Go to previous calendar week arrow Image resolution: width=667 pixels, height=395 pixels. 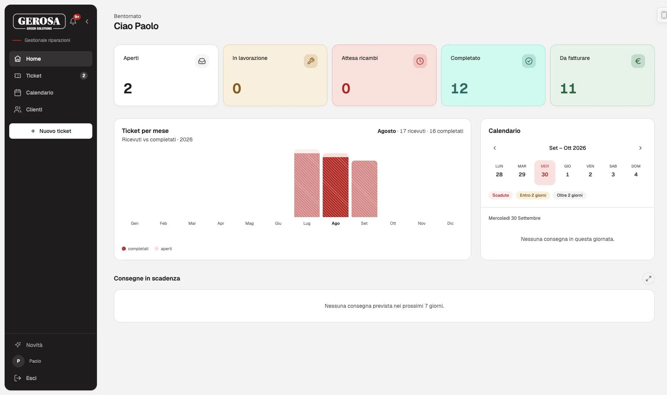click(495, 148)
